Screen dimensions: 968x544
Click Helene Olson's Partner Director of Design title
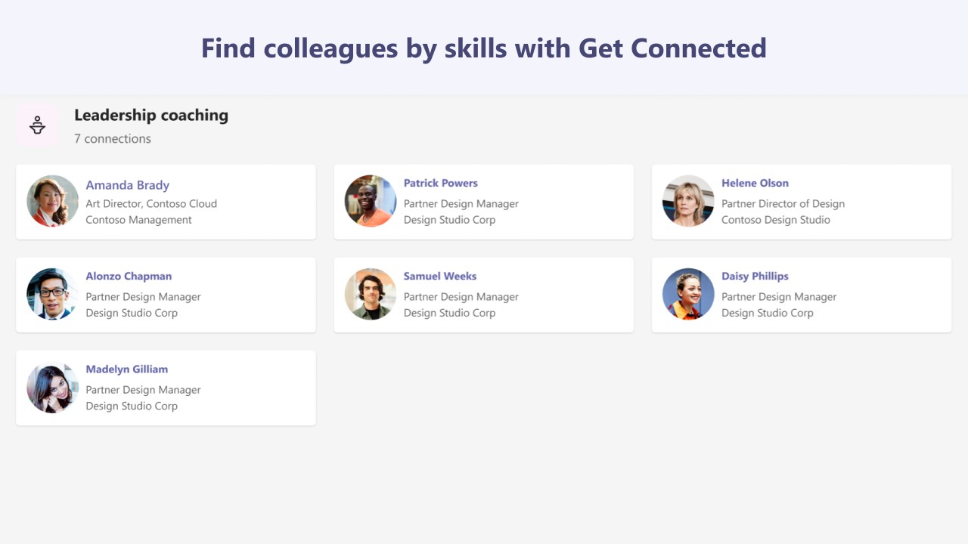[783, 203]
